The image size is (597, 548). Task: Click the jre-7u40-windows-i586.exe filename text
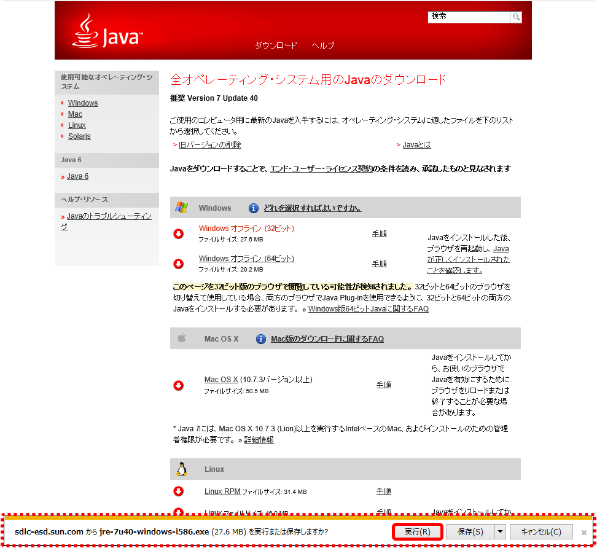[x=154, y=531]
